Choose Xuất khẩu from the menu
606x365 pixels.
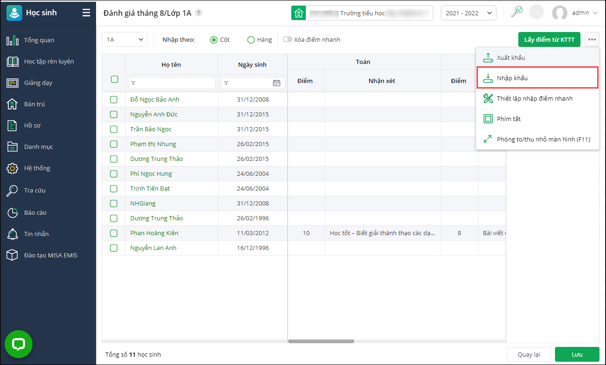[x=538, y=58]
